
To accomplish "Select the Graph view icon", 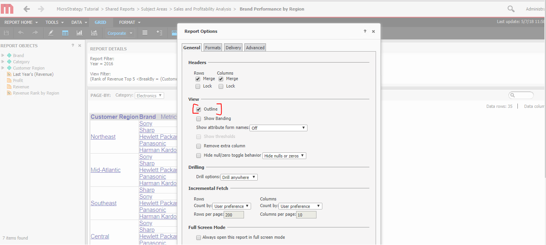I will (x=79, y=33).
